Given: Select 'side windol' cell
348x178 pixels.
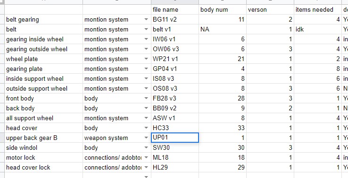Looking at the screenshot, I should [44, 147].
